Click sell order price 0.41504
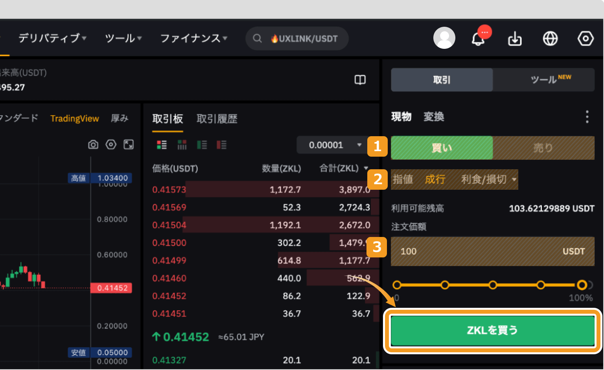604x370 pixels. coord(169,225)
